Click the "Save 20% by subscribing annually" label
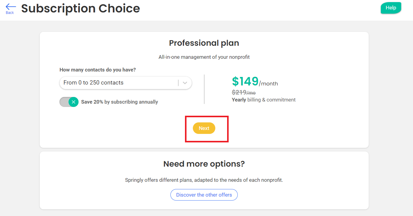This screenshot has height=216, width=413. pyautogui.click(x=119, y=102)
